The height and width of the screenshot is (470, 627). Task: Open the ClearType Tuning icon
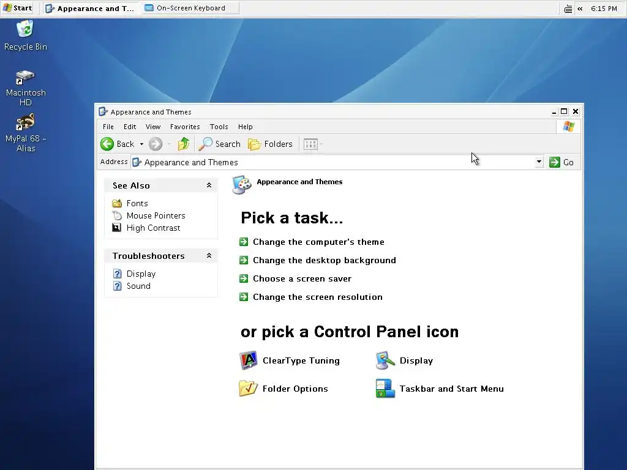point(249,360)
